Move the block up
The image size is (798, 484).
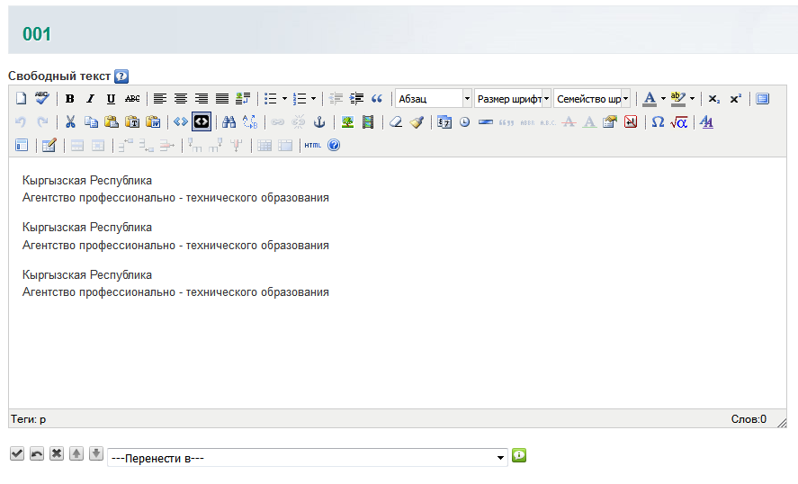(76, 453)
